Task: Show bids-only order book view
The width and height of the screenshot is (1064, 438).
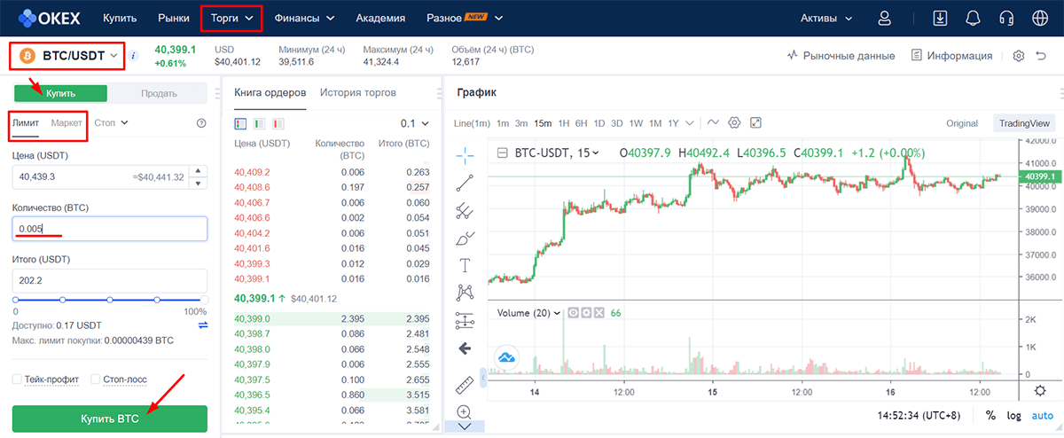Action: pyautogui.click(x=260, y=123)
